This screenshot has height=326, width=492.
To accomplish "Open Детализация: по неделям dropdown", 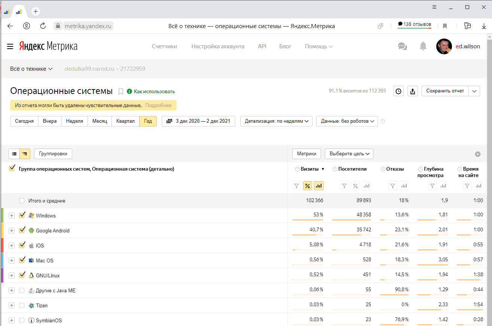I will (276, 121).
